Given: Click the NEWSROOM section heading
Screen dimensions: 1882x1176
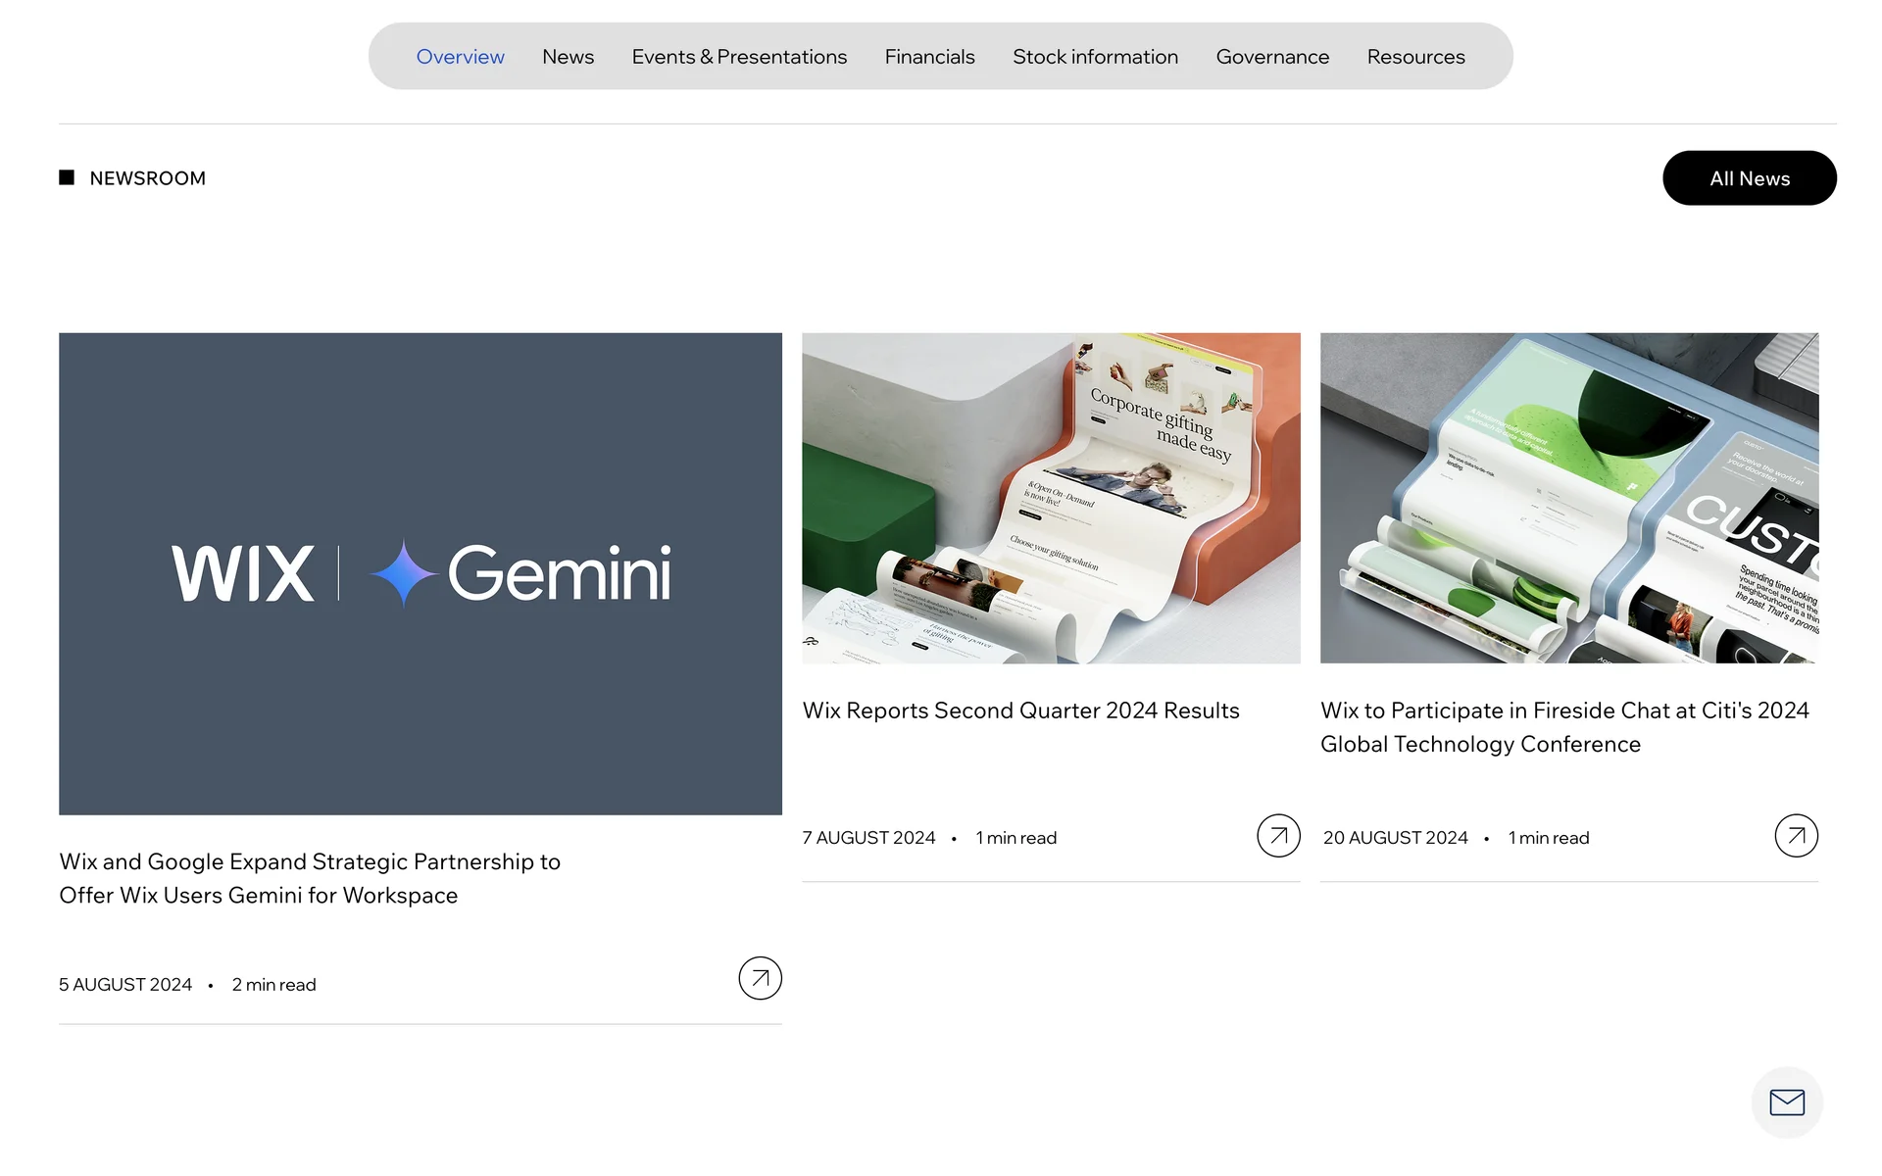Looking at the screenshot, I should pos(147,178).
